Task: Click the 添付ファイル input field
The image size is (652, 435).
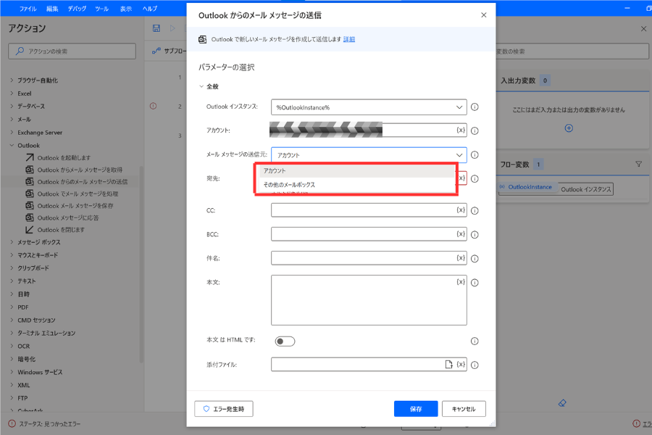Action: (x=369, y=364)
